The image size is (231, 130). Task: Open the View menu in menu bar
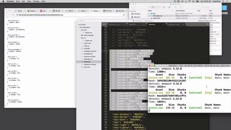[29, 1]
